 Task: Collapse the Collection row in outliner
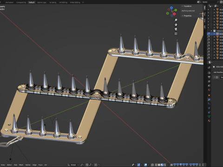tap(211, 31)
